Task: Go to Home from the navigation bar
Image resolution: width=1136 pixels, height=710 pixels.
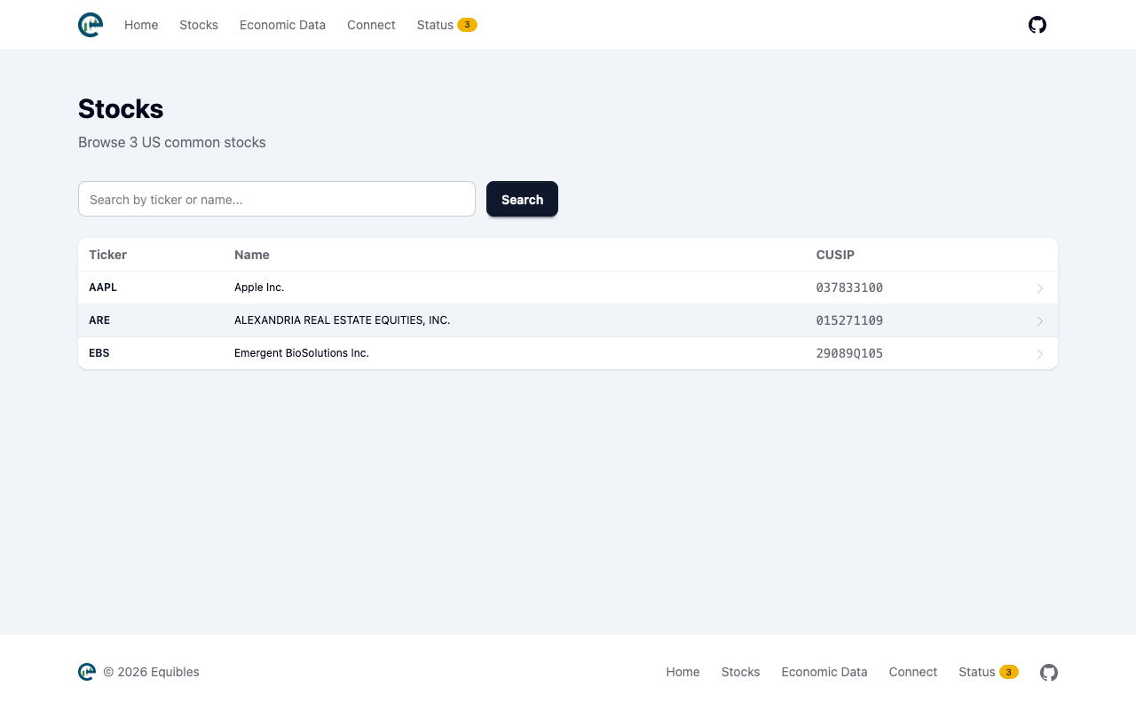Action: tap(141, 25)
